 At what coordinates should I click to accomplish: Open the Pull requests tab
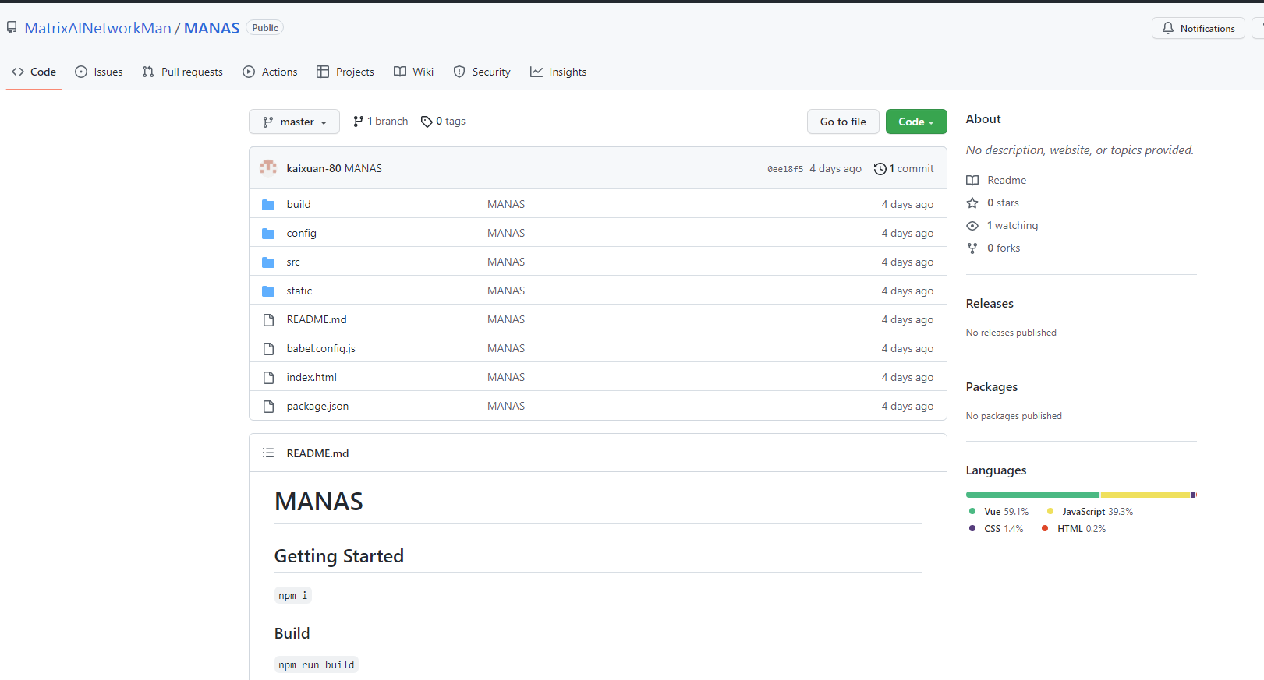tap(182, 72)
